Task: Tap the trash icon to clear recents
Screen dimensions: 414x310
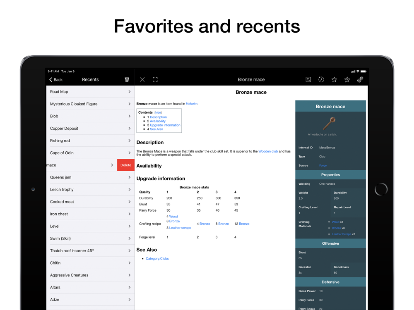Action: pyautogui.click(x=127, y=80)
